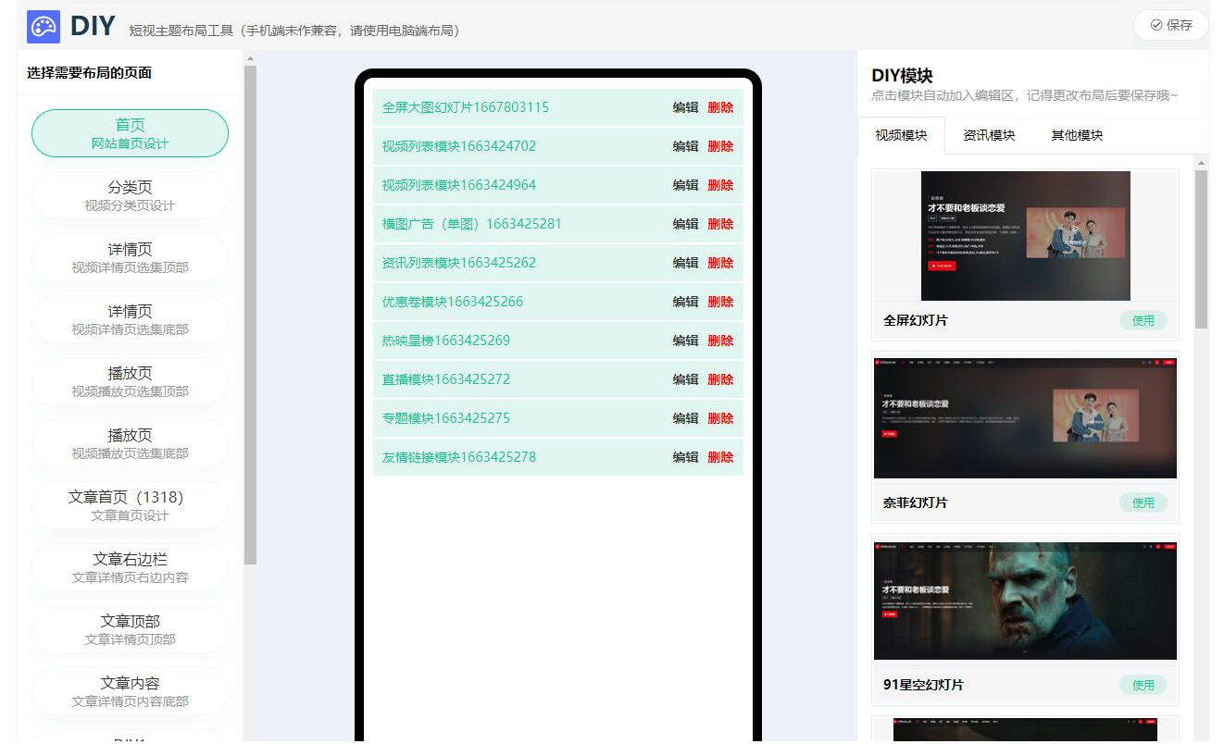This screenshot has width=1224, height=744.
Task: Select 文章首页 (1318) page
Action: coord(130,505)
